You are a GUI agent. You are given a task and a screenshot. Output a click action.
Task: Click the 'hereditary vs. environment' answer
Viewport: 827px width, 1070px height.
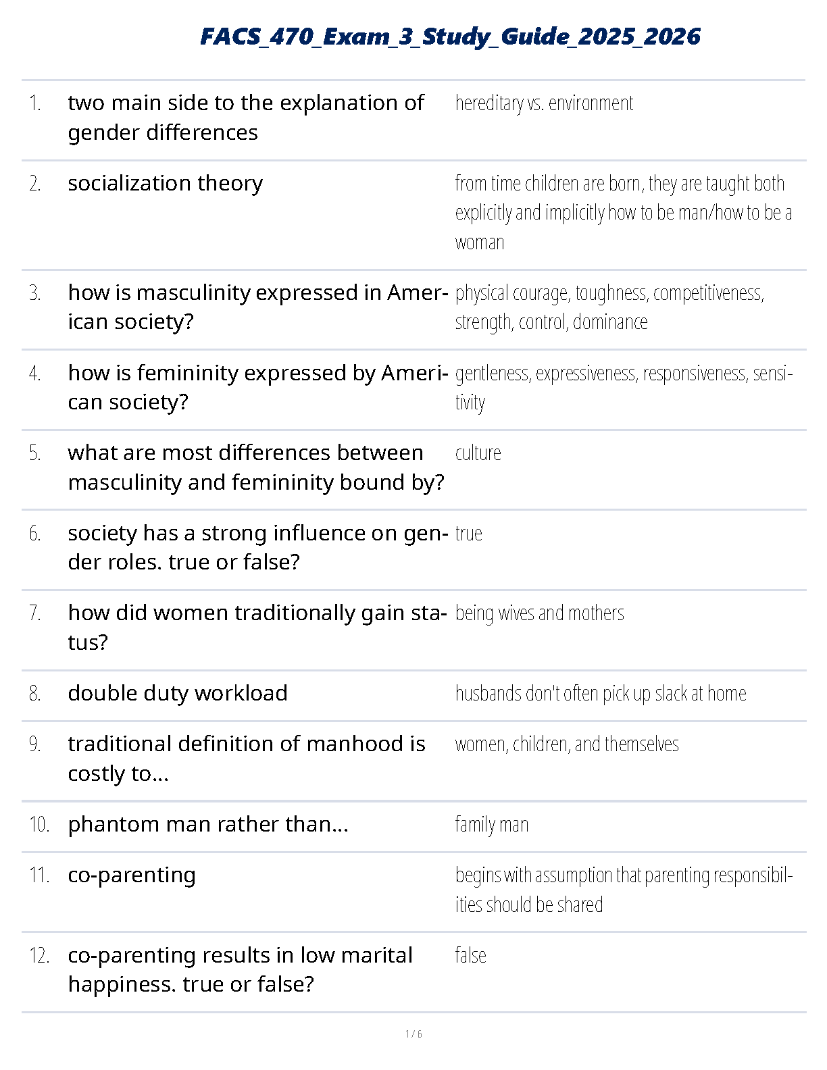point(544,103)
